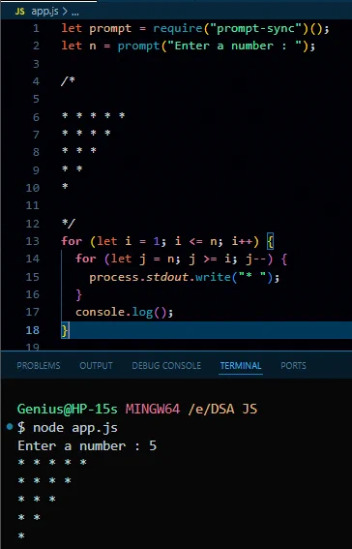Image resolution: width=352 pixels, height=549 pixels.
Task: Click Genius@HP-15s in terminal prompt
Action: (68, 409)
